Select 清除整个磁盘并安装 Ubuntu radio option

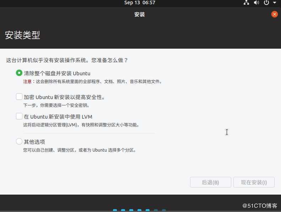point(19,73)
